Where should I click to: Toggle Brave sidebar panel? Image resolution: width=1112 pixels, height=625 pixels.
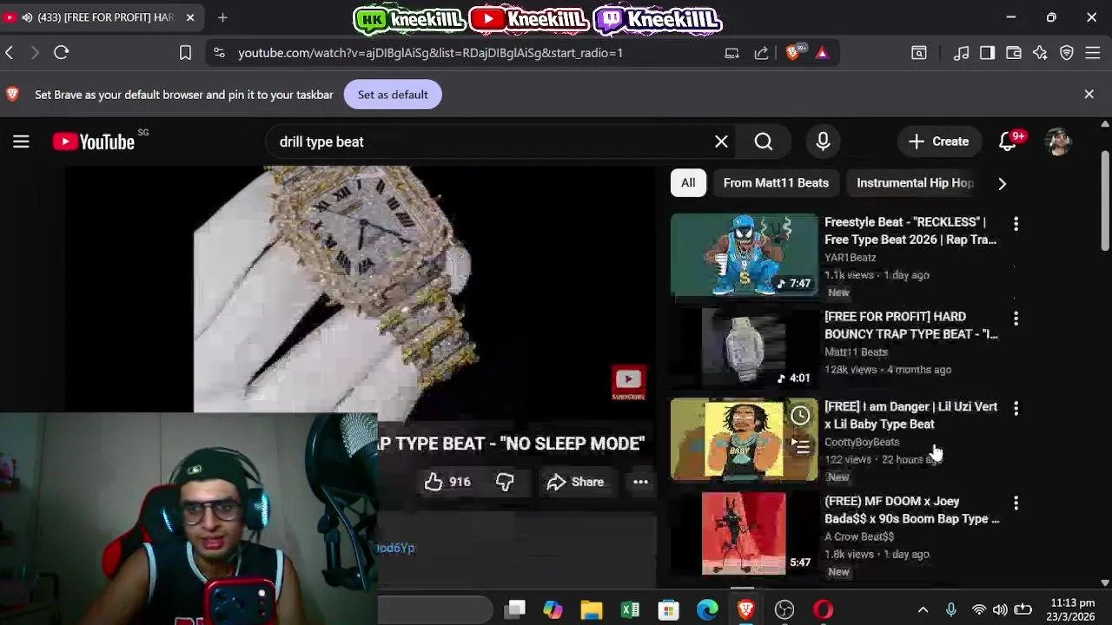pos(987,53)
